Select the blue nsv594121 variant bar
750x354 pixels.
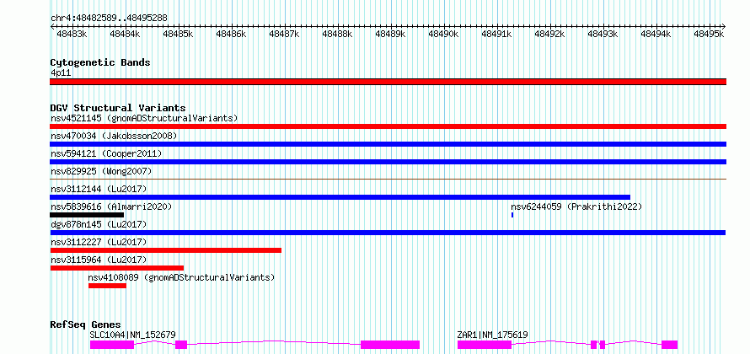[x=388, y=162]
